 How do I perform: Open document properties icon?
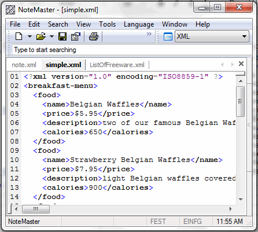point(76,36)
